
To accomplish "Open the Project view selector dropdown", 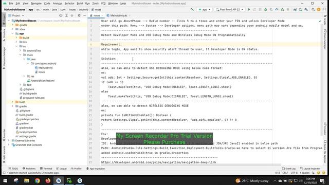I will pyautogui.click(x=16, y=15).
